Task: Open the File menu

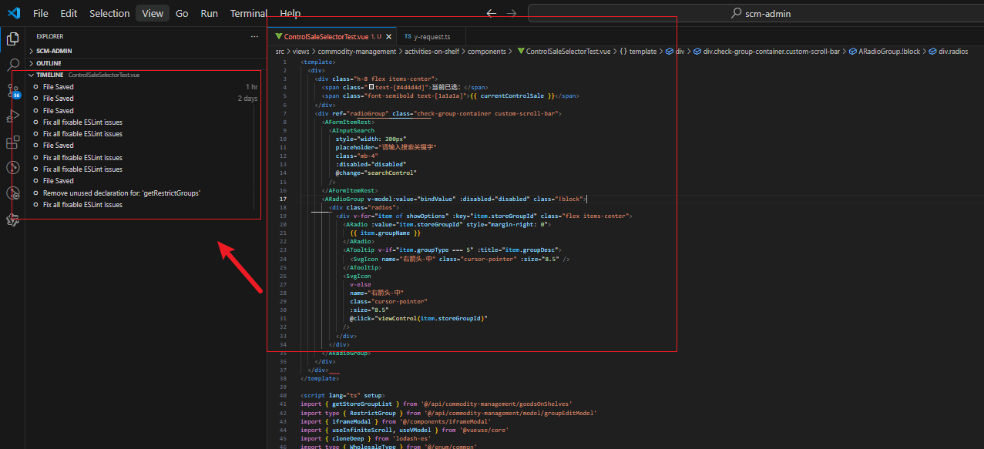Action: (40, 13)
